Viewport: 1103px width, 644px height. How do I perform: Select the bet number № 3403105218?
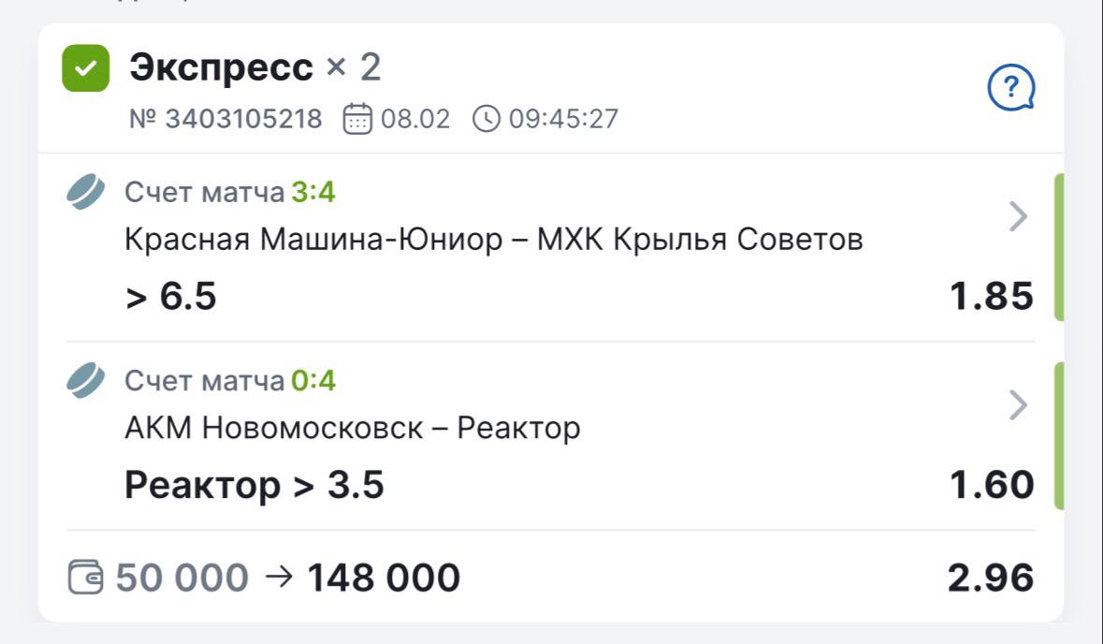pos(225,120)
